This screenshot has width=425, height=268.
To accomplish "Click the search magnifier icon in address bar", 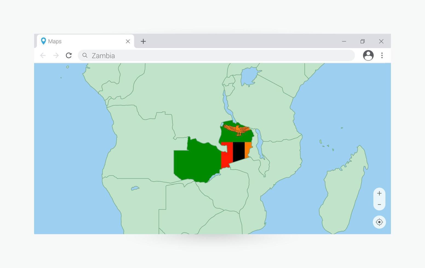I will pos(85,56).
